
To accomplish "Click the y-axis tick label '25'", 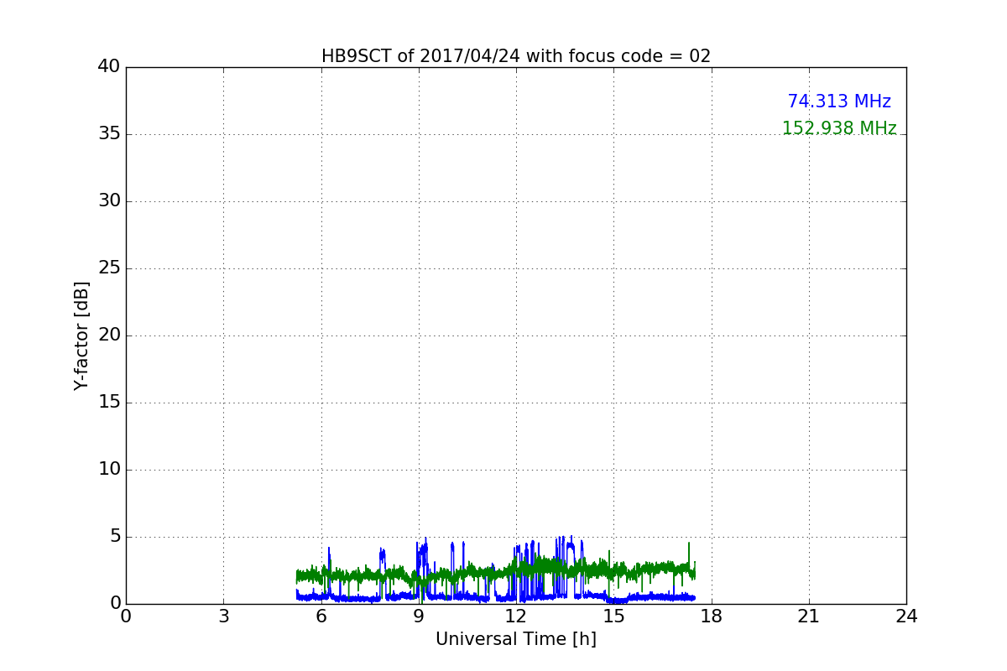I will (x=109, y=268).
